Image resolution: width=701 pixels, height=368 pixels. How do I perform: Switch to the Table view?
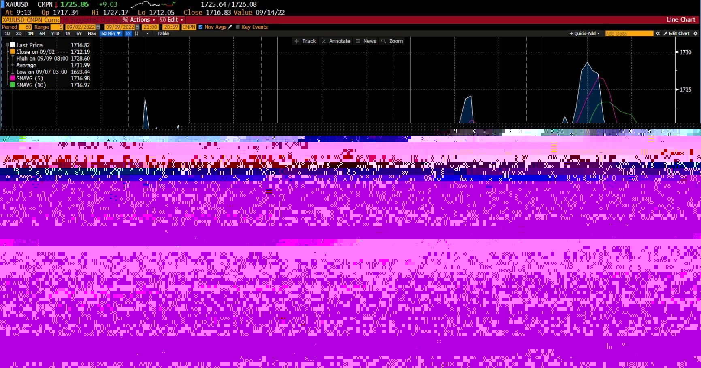(x=163, y=34)
